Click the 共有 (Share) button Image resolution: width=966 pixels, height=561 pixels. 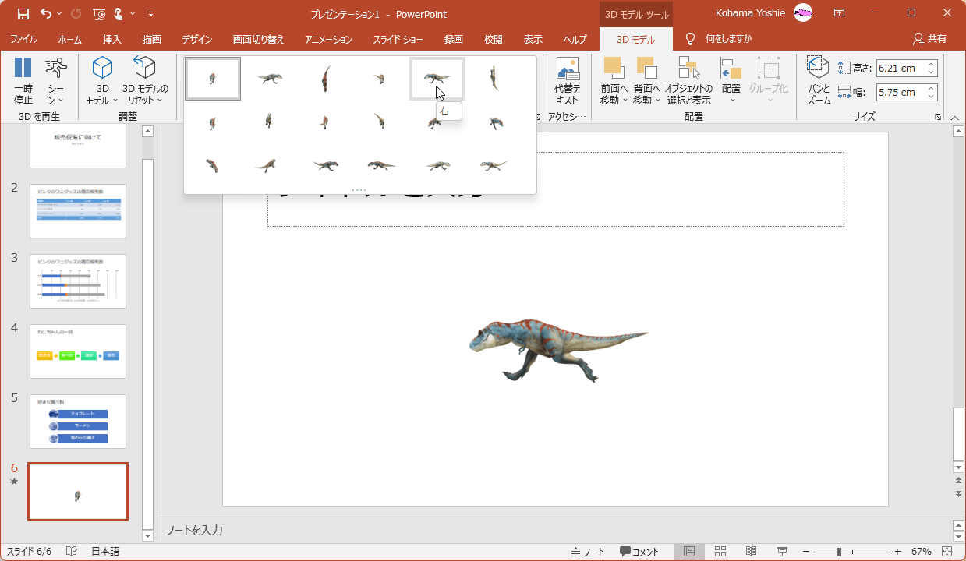click(x=929, y=39)
